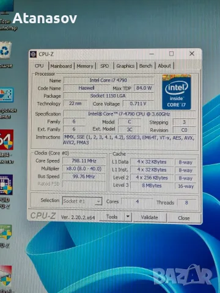The height and width of the screenshot is (293, 220).
Task: Select the Revision 'C0' value
Action: tap(184, 130)
